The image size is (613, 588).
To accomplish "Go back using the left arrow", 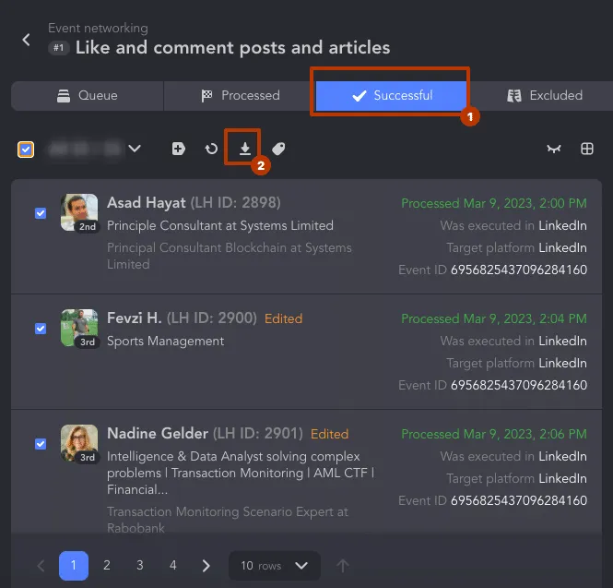I will coord(26,40).
